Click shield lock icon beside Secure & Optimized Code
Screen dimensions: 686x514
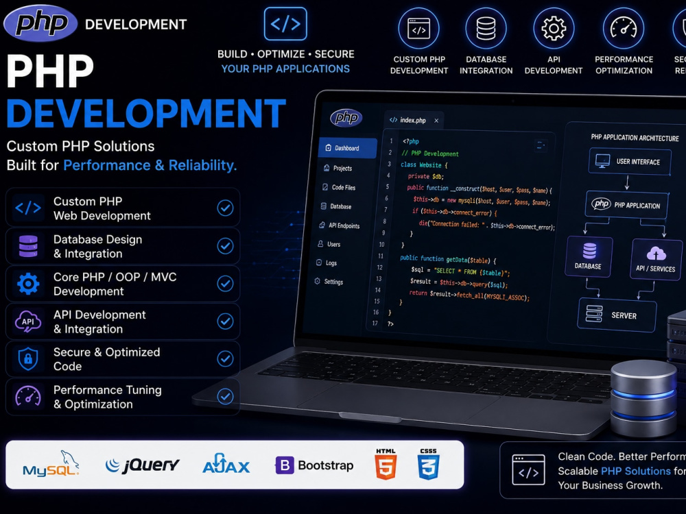[28, 359]
